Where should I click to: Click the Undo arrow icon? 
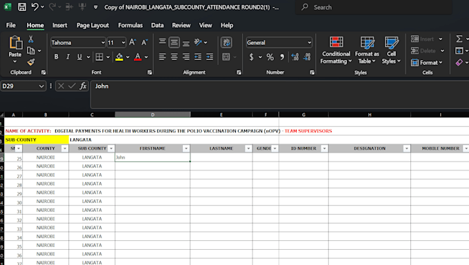35,7
